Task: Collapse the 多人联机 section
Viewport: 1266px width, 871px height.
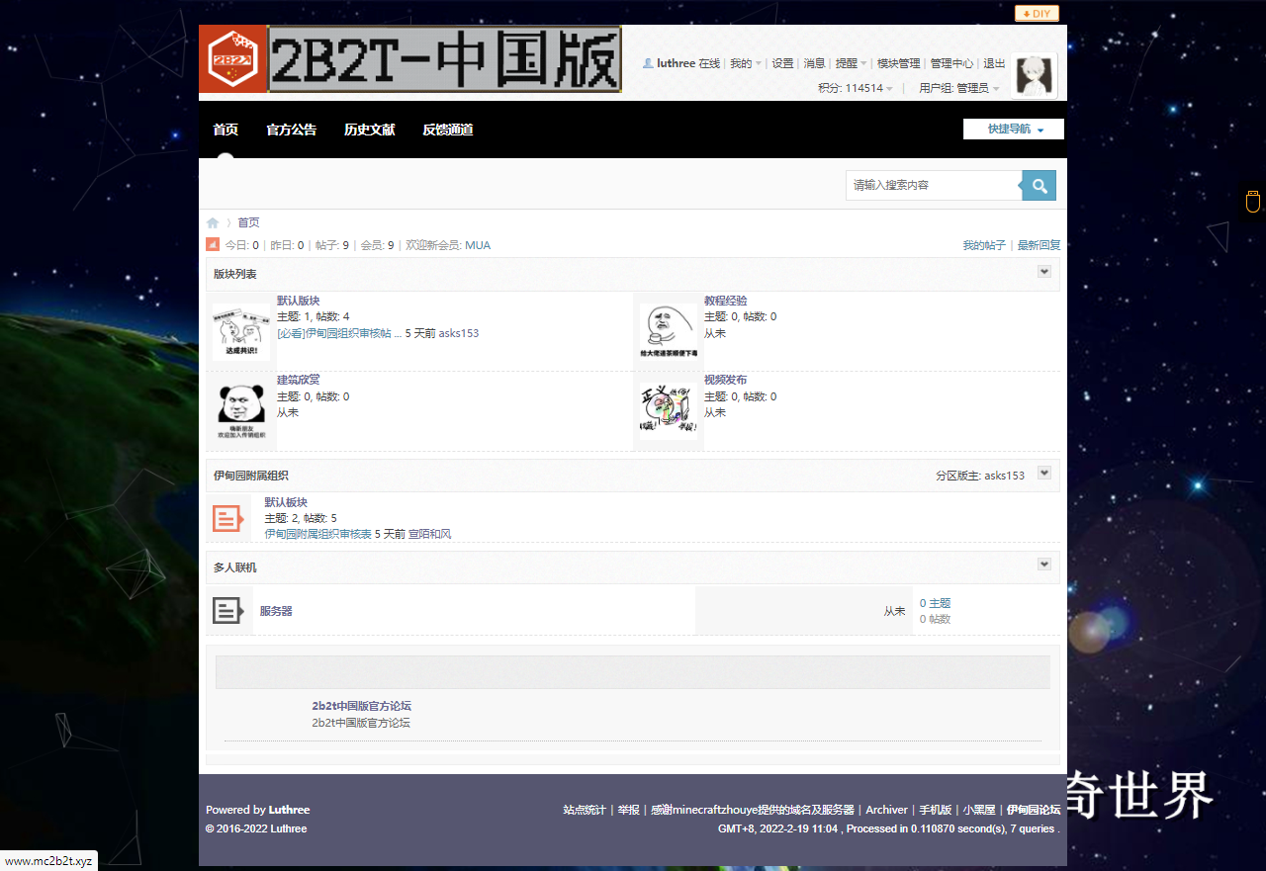Action: click(x=1043, y=564)
